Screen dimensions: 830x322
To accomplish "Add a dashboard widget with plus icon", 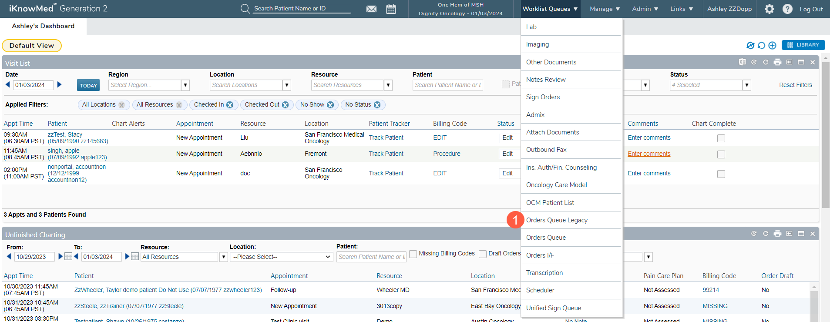I will point(772,45).
